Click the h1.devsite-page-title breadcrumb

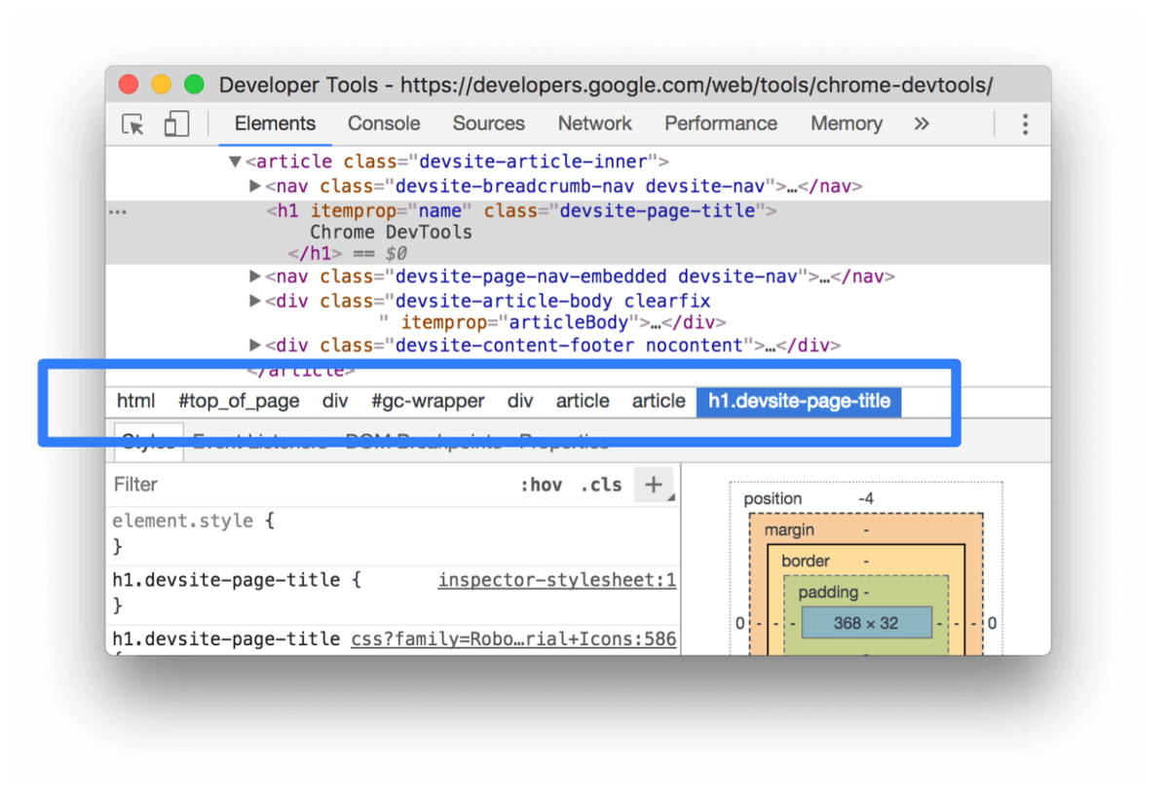(x=799, y=401)
